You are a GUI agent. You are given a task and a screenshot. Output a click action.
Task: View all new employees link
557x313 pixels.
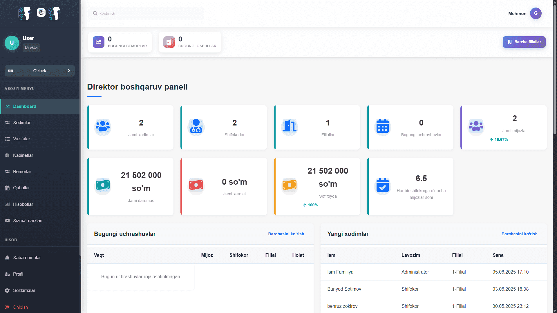point(519,234)
